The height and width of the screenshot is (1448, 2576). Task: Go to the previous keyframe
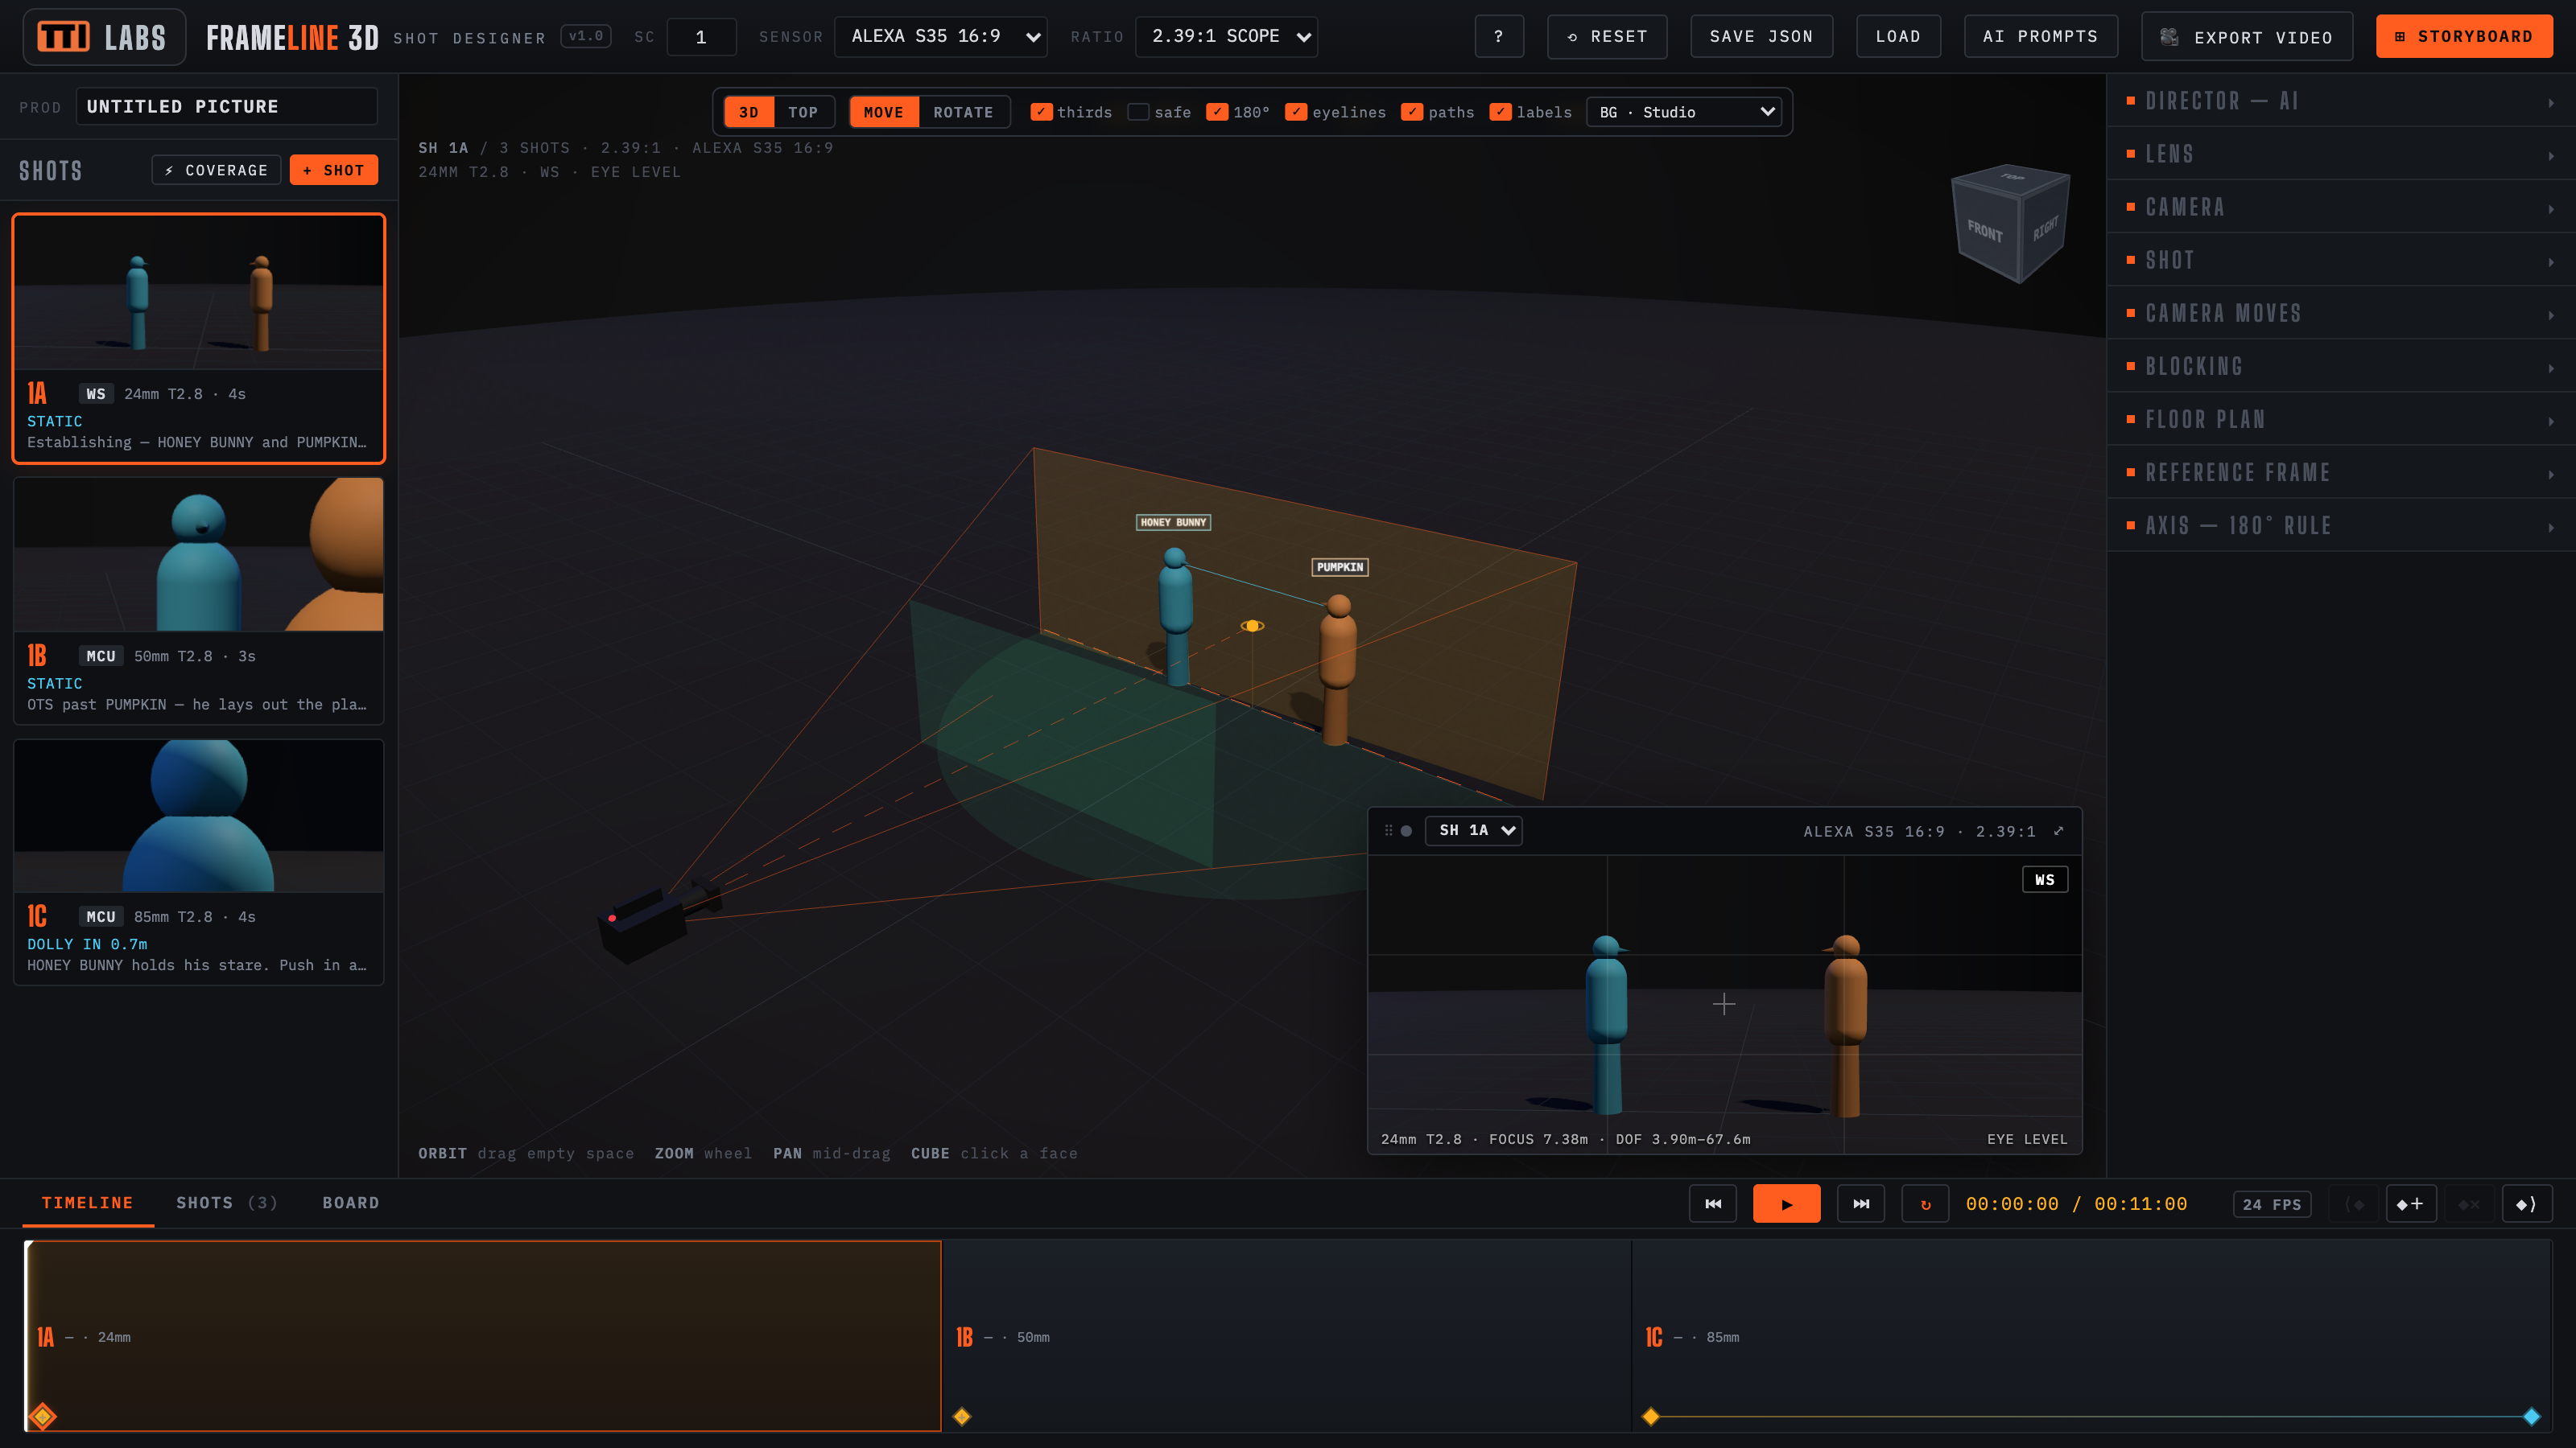pos(2355,1203)
